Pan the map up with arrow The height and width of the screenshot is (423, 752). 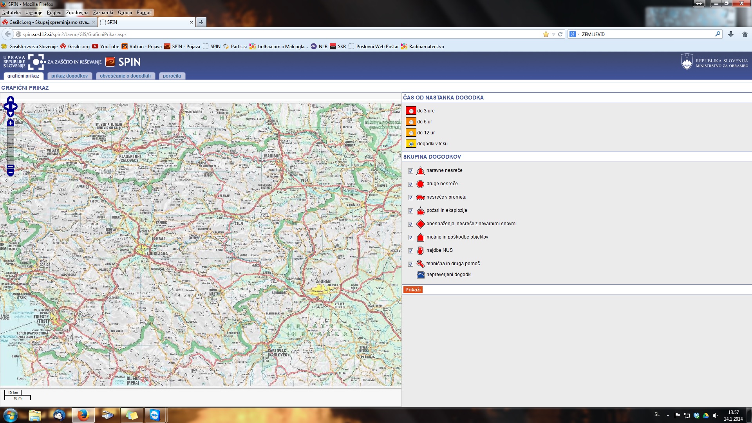11,99
